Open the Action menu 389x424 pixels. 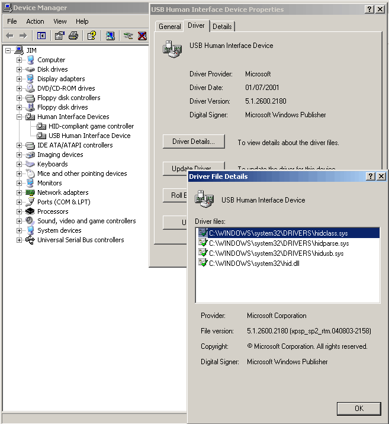pos(35,21)
